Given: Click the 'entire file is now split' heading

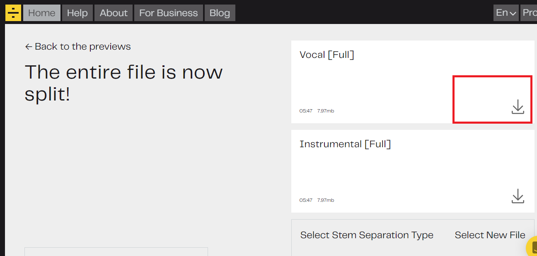Looking at the screenshot, I should tap(123, 83).
